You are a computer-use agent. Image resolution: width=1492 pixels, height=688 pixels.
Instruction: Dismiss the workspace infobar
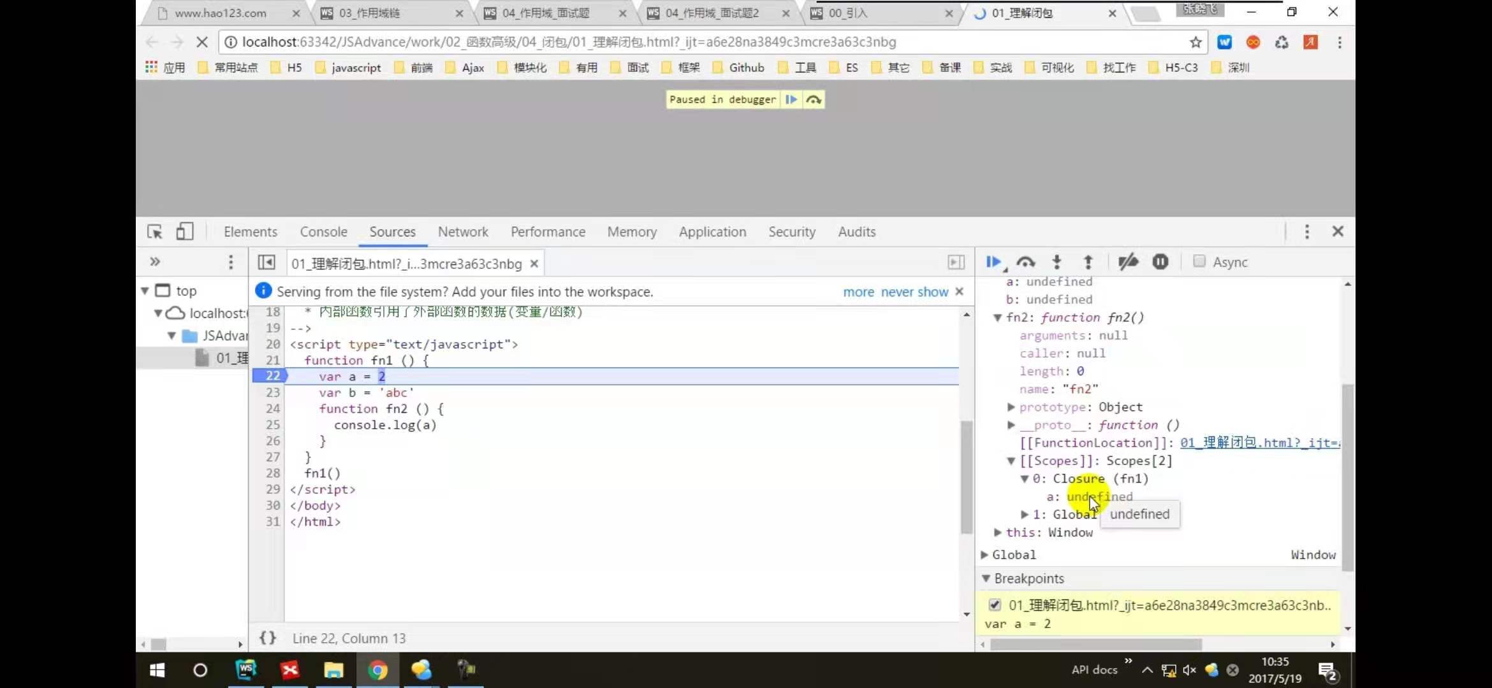pos(959,291)
